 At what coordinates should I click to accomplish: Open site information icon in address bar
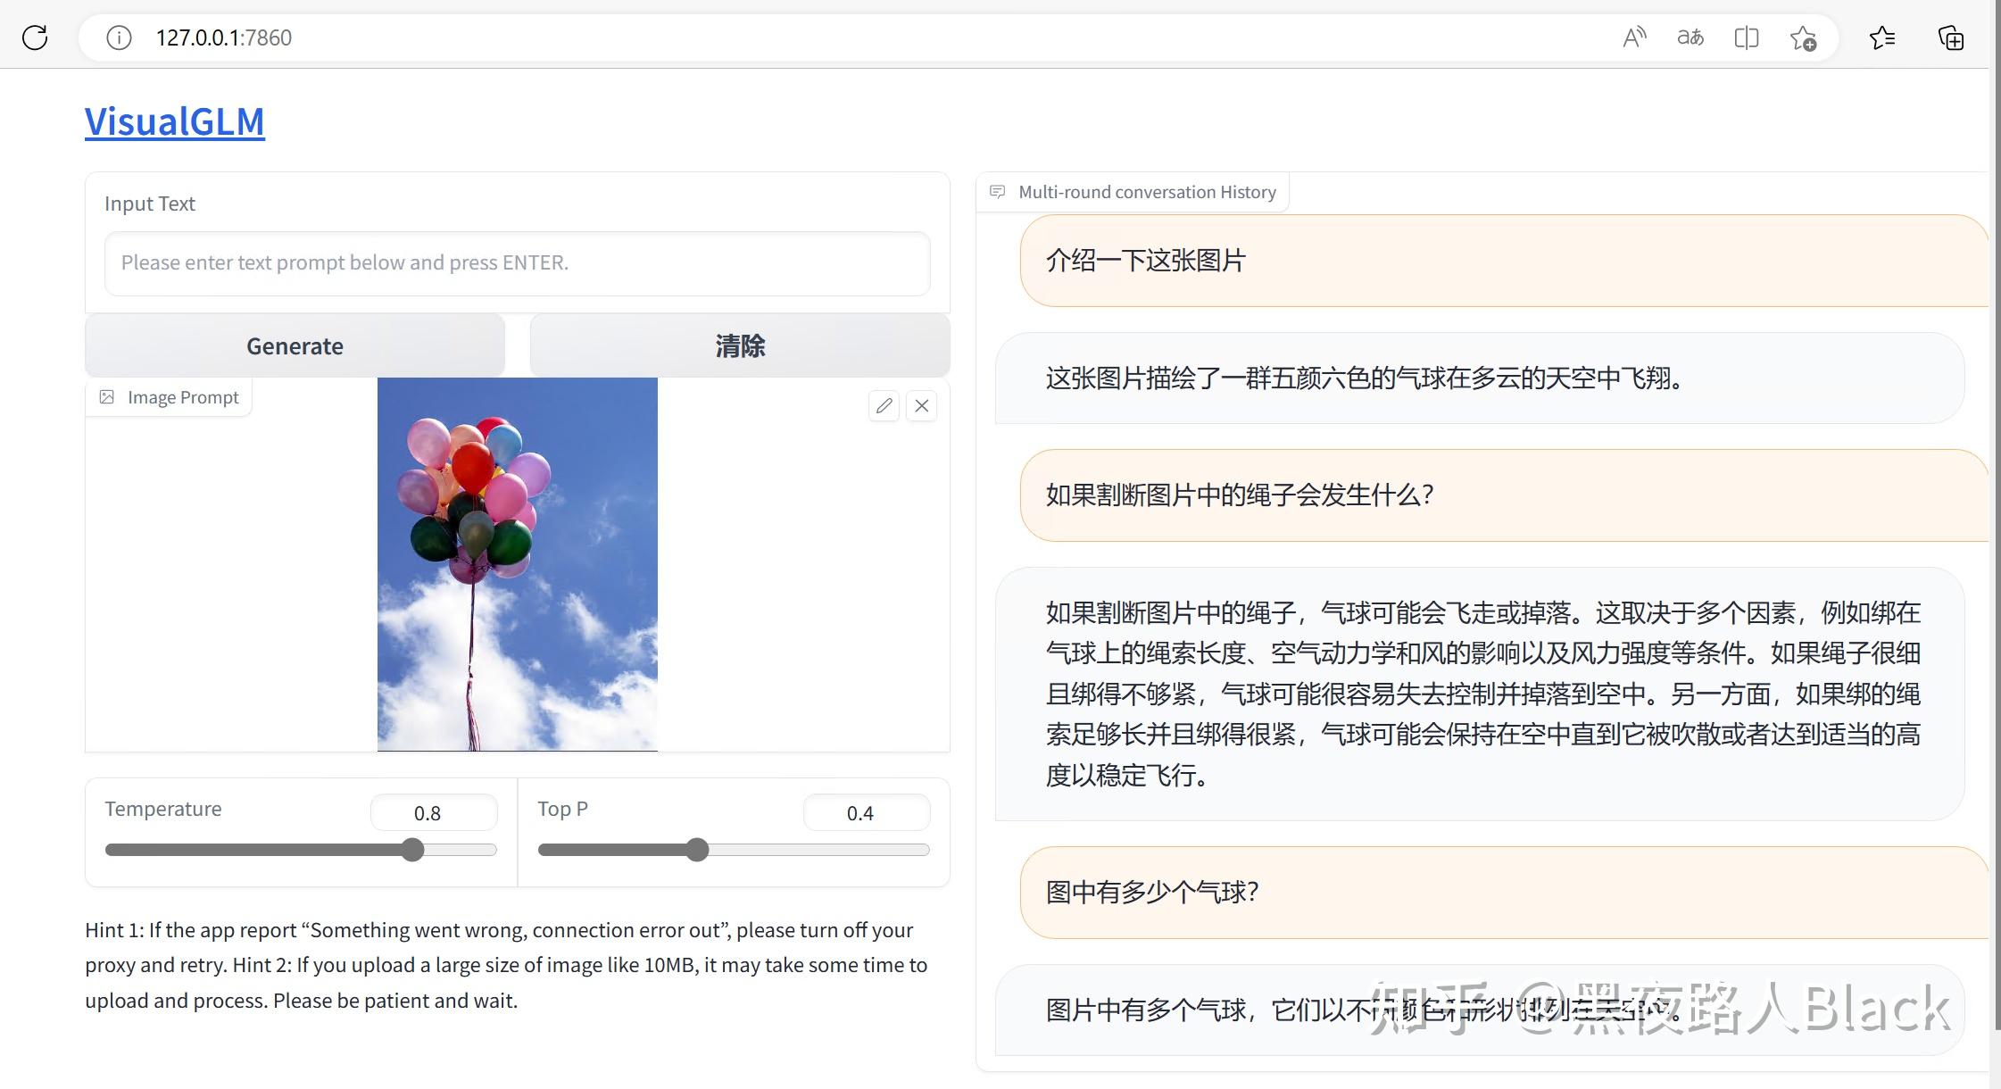pyautogui.click(x=117, y=37)
